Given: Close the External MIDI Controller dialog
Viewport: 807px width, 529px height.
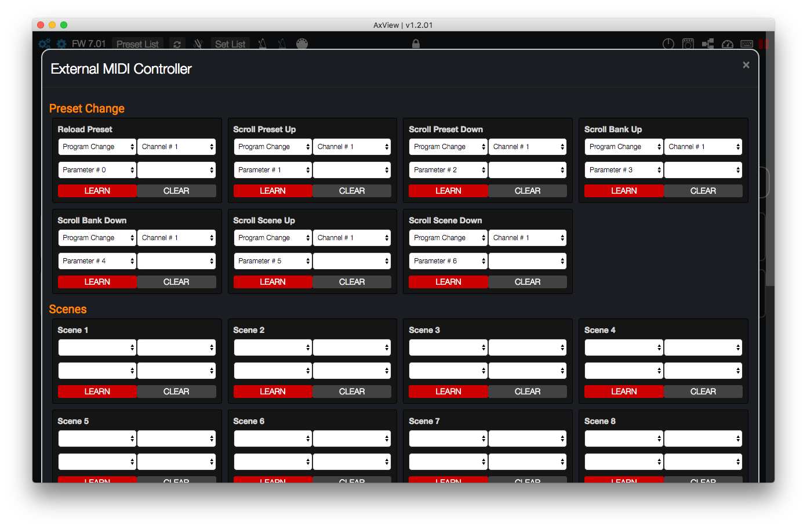Looking at the screenshot, I should pyautogui.click(x=746, y=65).
